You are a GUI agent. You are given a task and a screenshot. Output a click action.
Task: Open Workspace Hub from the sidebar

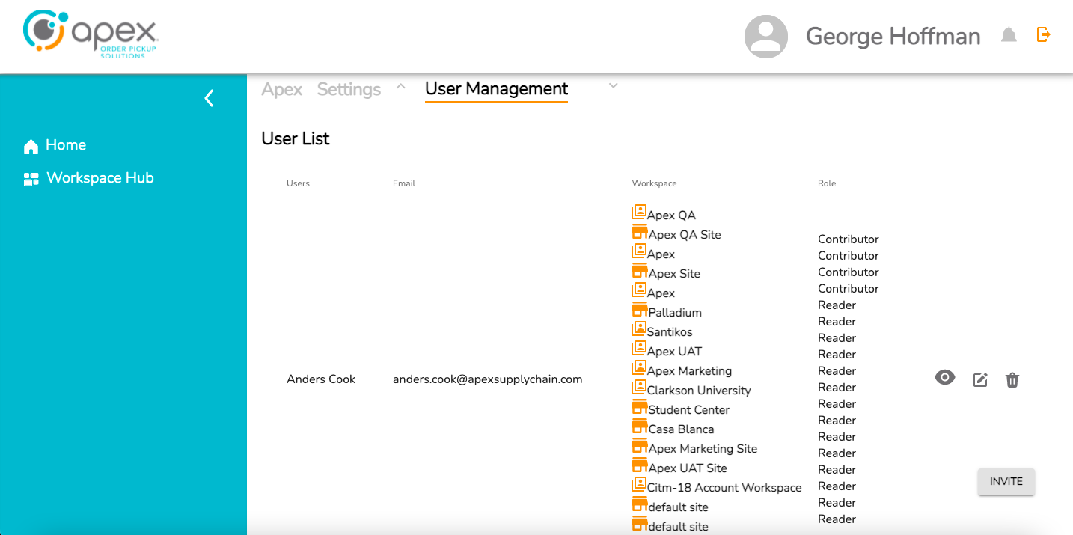100,178
